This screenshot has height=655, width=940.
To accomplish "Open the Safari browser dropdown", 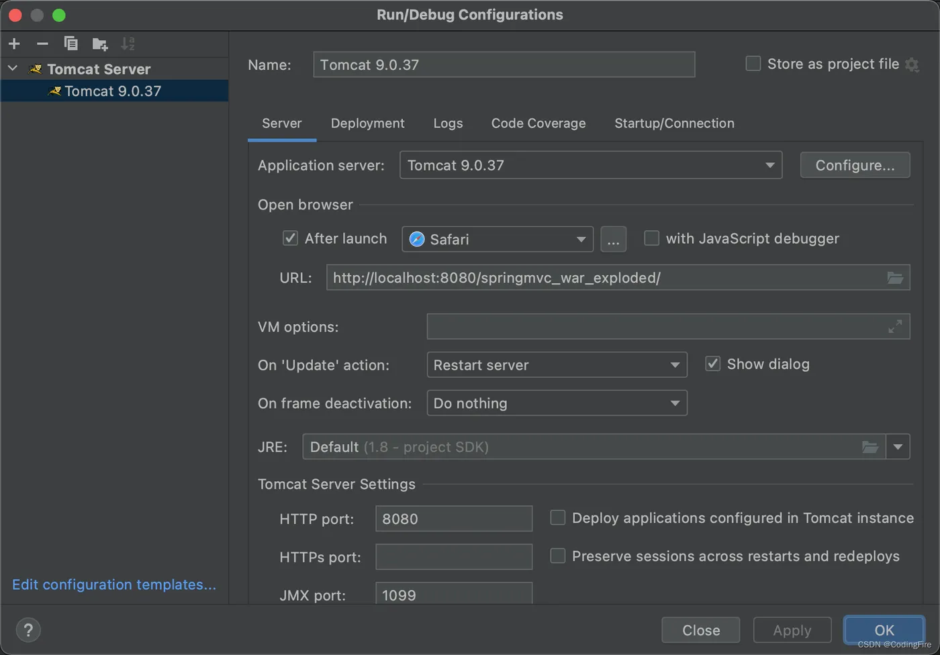I will 498,239.
